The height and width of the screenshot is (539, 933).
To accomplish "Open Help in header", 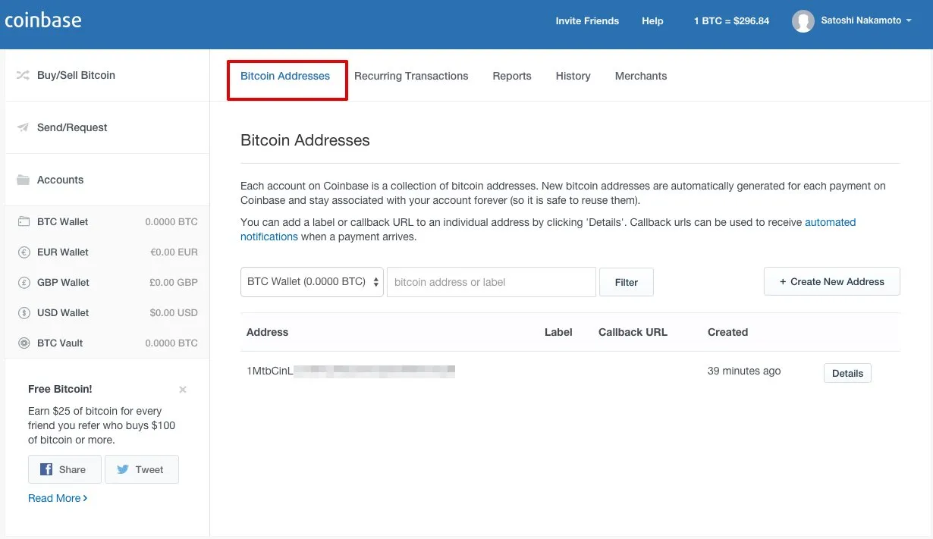I will point(652,20).
